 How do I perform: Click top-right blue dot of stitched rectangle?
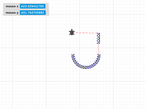tap(100, 33)
